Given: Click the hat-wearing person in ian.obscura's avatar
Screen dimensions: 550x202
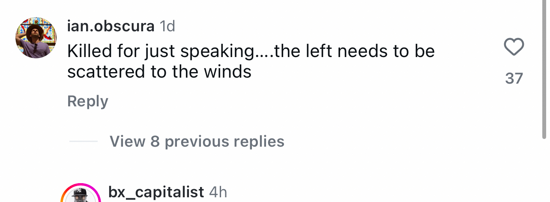Looking at the screenshot, I should coord(35,41).
